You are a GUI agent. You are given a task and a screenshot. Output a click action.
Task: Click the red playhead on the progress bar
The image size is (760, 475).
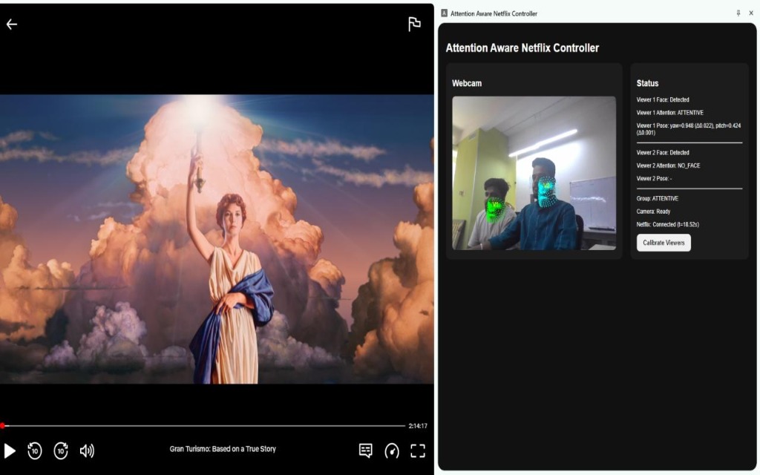tap(2, 425)
